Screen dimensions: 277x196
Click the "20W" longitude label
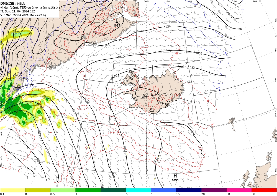[146, 1]
